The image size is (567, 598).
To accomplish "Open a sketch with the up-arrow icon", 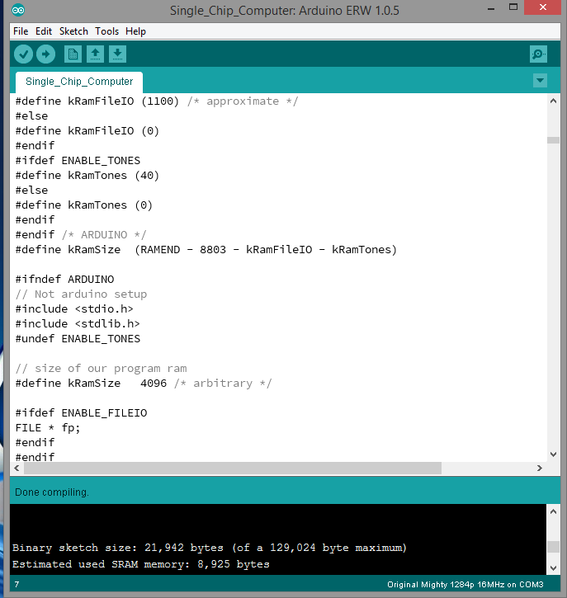I will (x=95, y=54).
